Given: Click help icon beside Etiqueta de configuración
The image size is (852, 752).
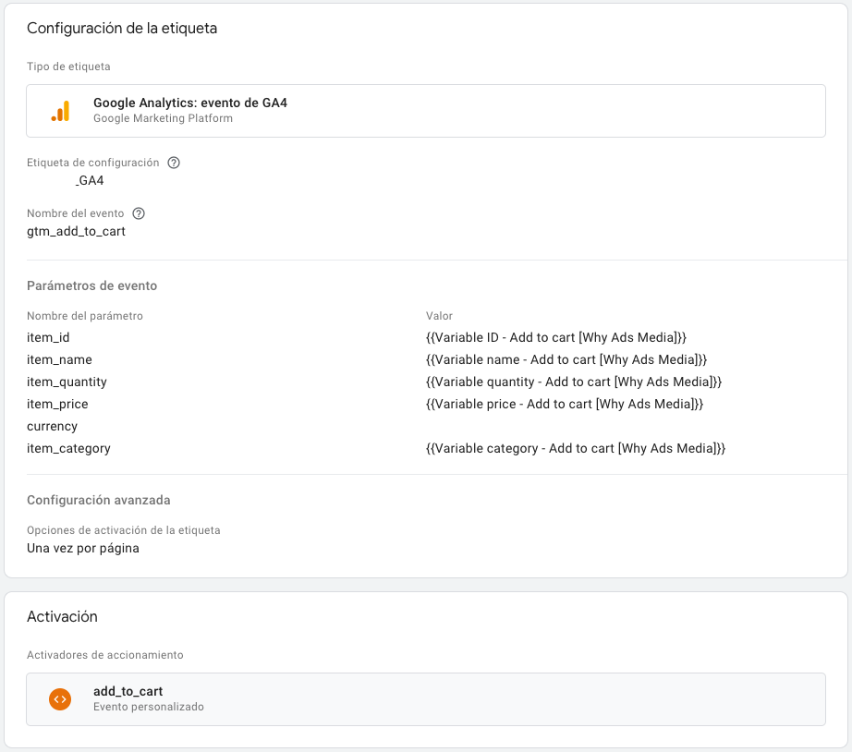Looking at the screenshot, I should 174,163.
